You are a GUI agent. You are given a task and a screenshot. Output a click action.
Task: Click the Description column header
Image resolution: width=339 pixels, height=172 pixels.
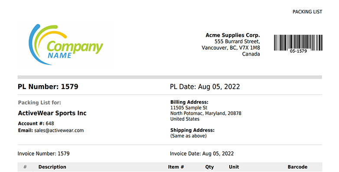pos(52,167)
